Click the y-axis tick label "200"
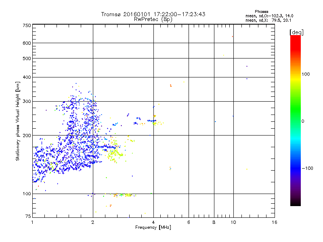 (x=27, y=136)
